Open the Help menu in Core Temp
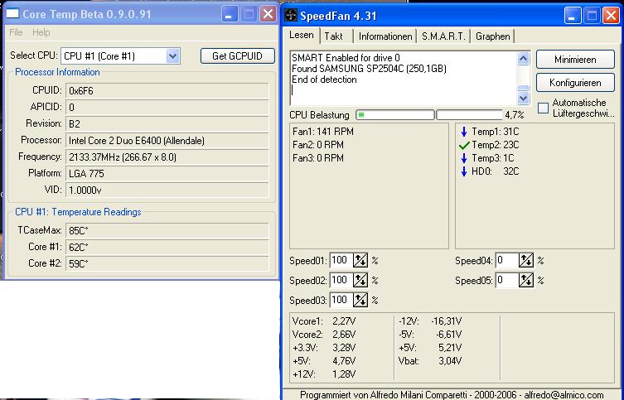The height and width of the screenshot is (400, 624). (41, 32)
